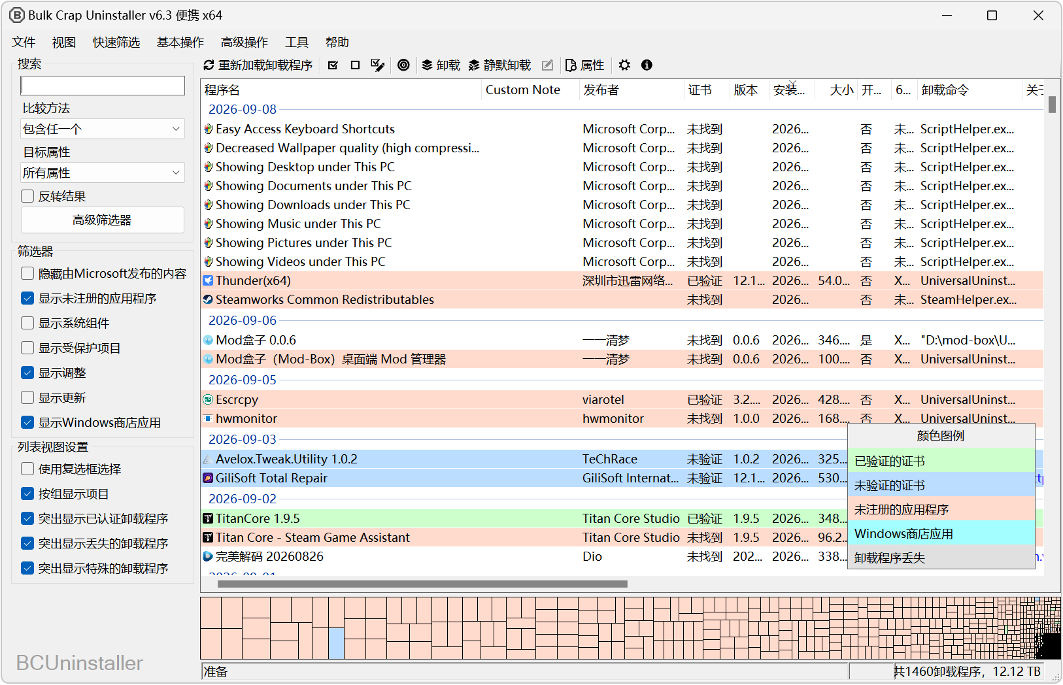
Task: Collapse the 2026-09-02 group header
Action: 243,499
